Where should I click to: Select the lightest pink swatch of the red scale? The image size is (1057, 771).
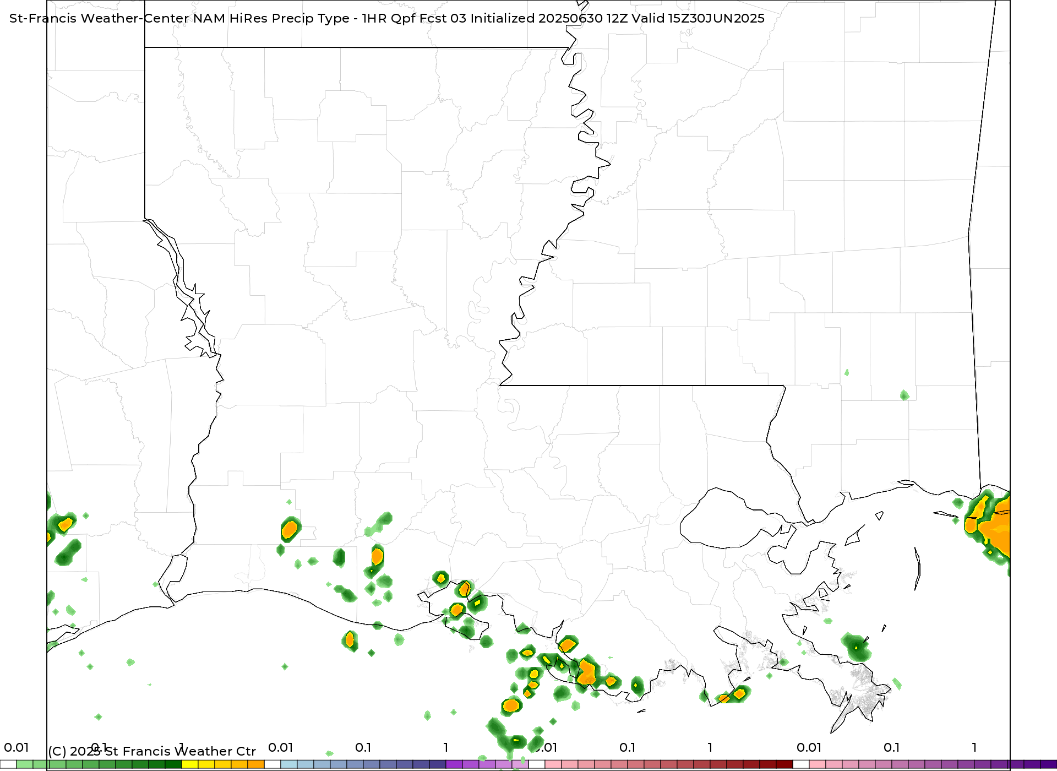[x=553, y=764]
